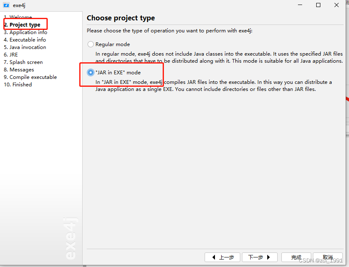This screenshot has height=267, width=349.
Task: Open the 9. Compile executable step
Action: [x=30, y=77]
